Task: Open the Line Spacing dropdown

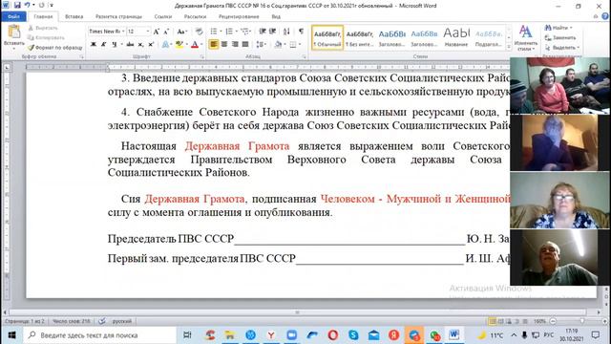Action: [x=261, y=45]
